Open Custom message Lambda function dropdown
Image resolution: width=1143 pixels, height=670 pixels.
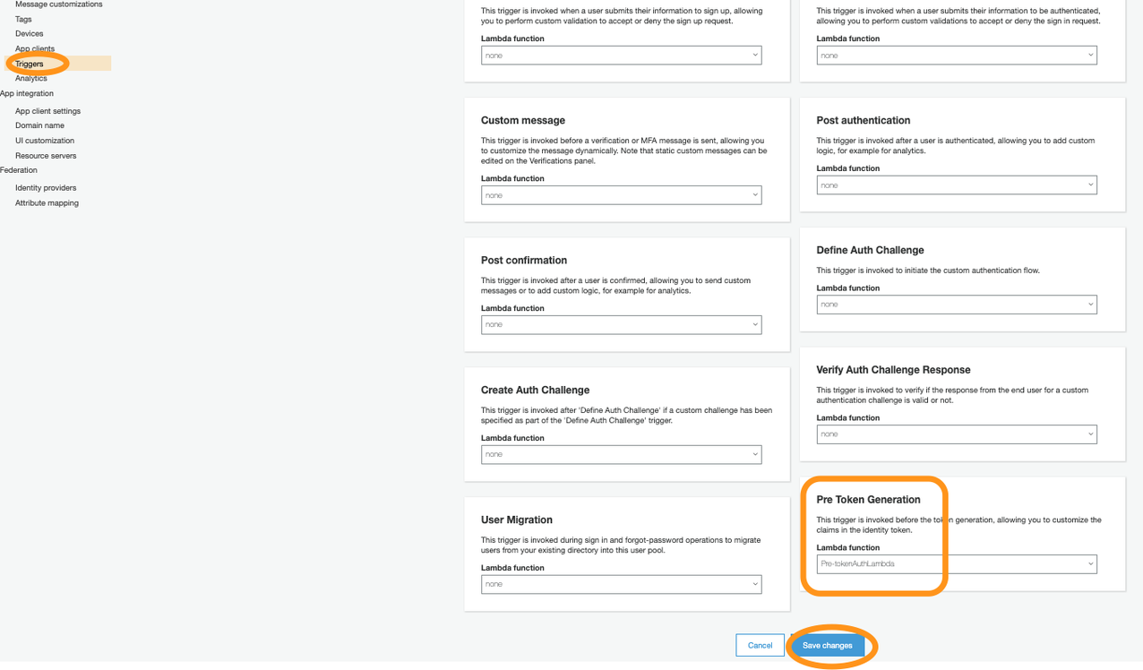621,195
